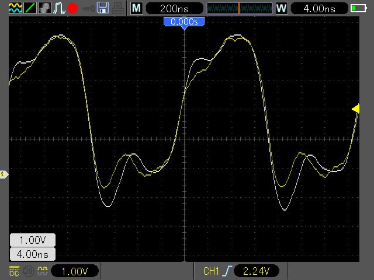Click the rising edge trigger icon
The width and height of the screenshot is (374, 280).
click(227, 271)
